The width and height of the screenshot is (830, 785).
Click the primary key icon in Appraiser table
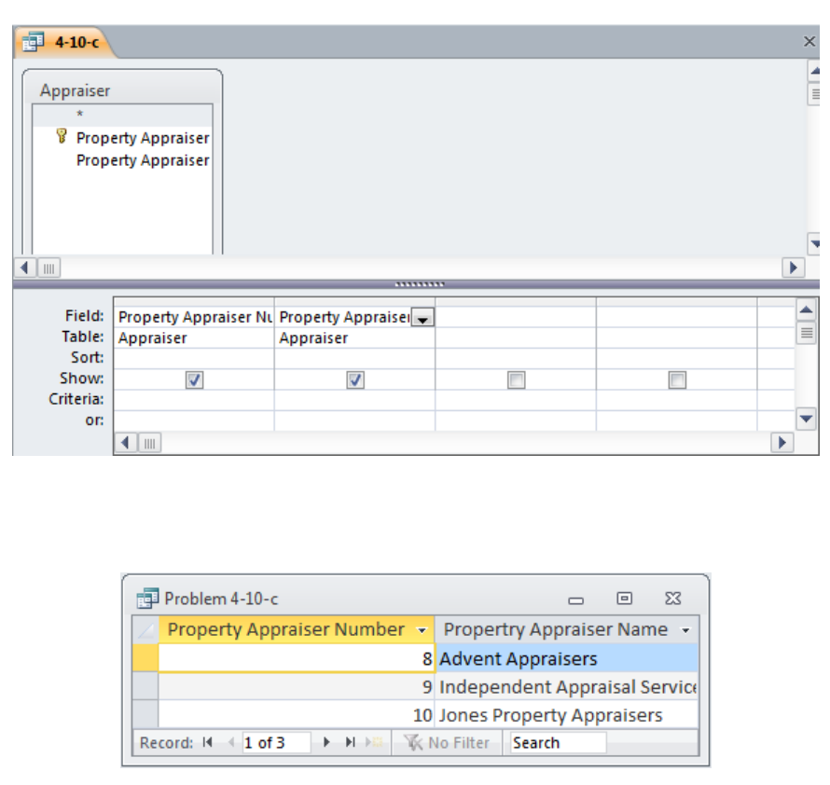(62, 136)
